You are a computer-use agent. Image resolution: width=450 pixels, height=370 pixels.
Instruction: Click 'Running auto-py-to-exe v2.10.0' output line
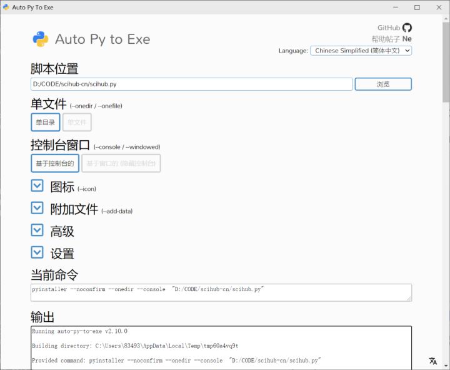[80, 331]
